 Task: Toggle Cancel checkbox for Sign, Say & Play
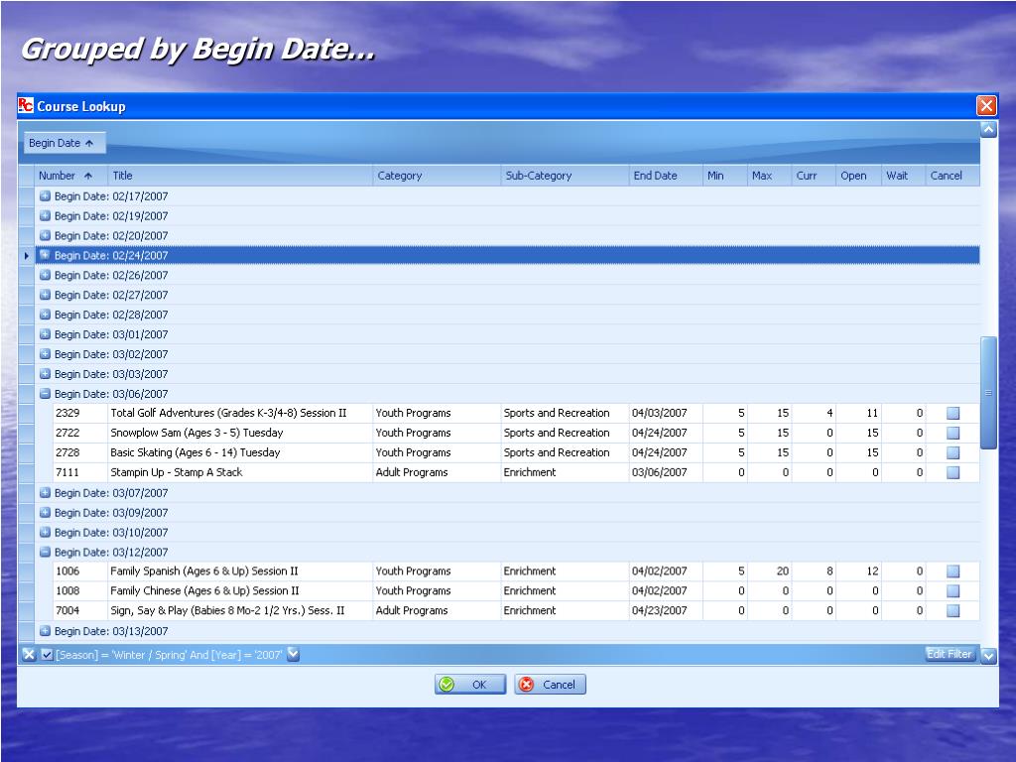pyautogui.click(x=952, y=610)
